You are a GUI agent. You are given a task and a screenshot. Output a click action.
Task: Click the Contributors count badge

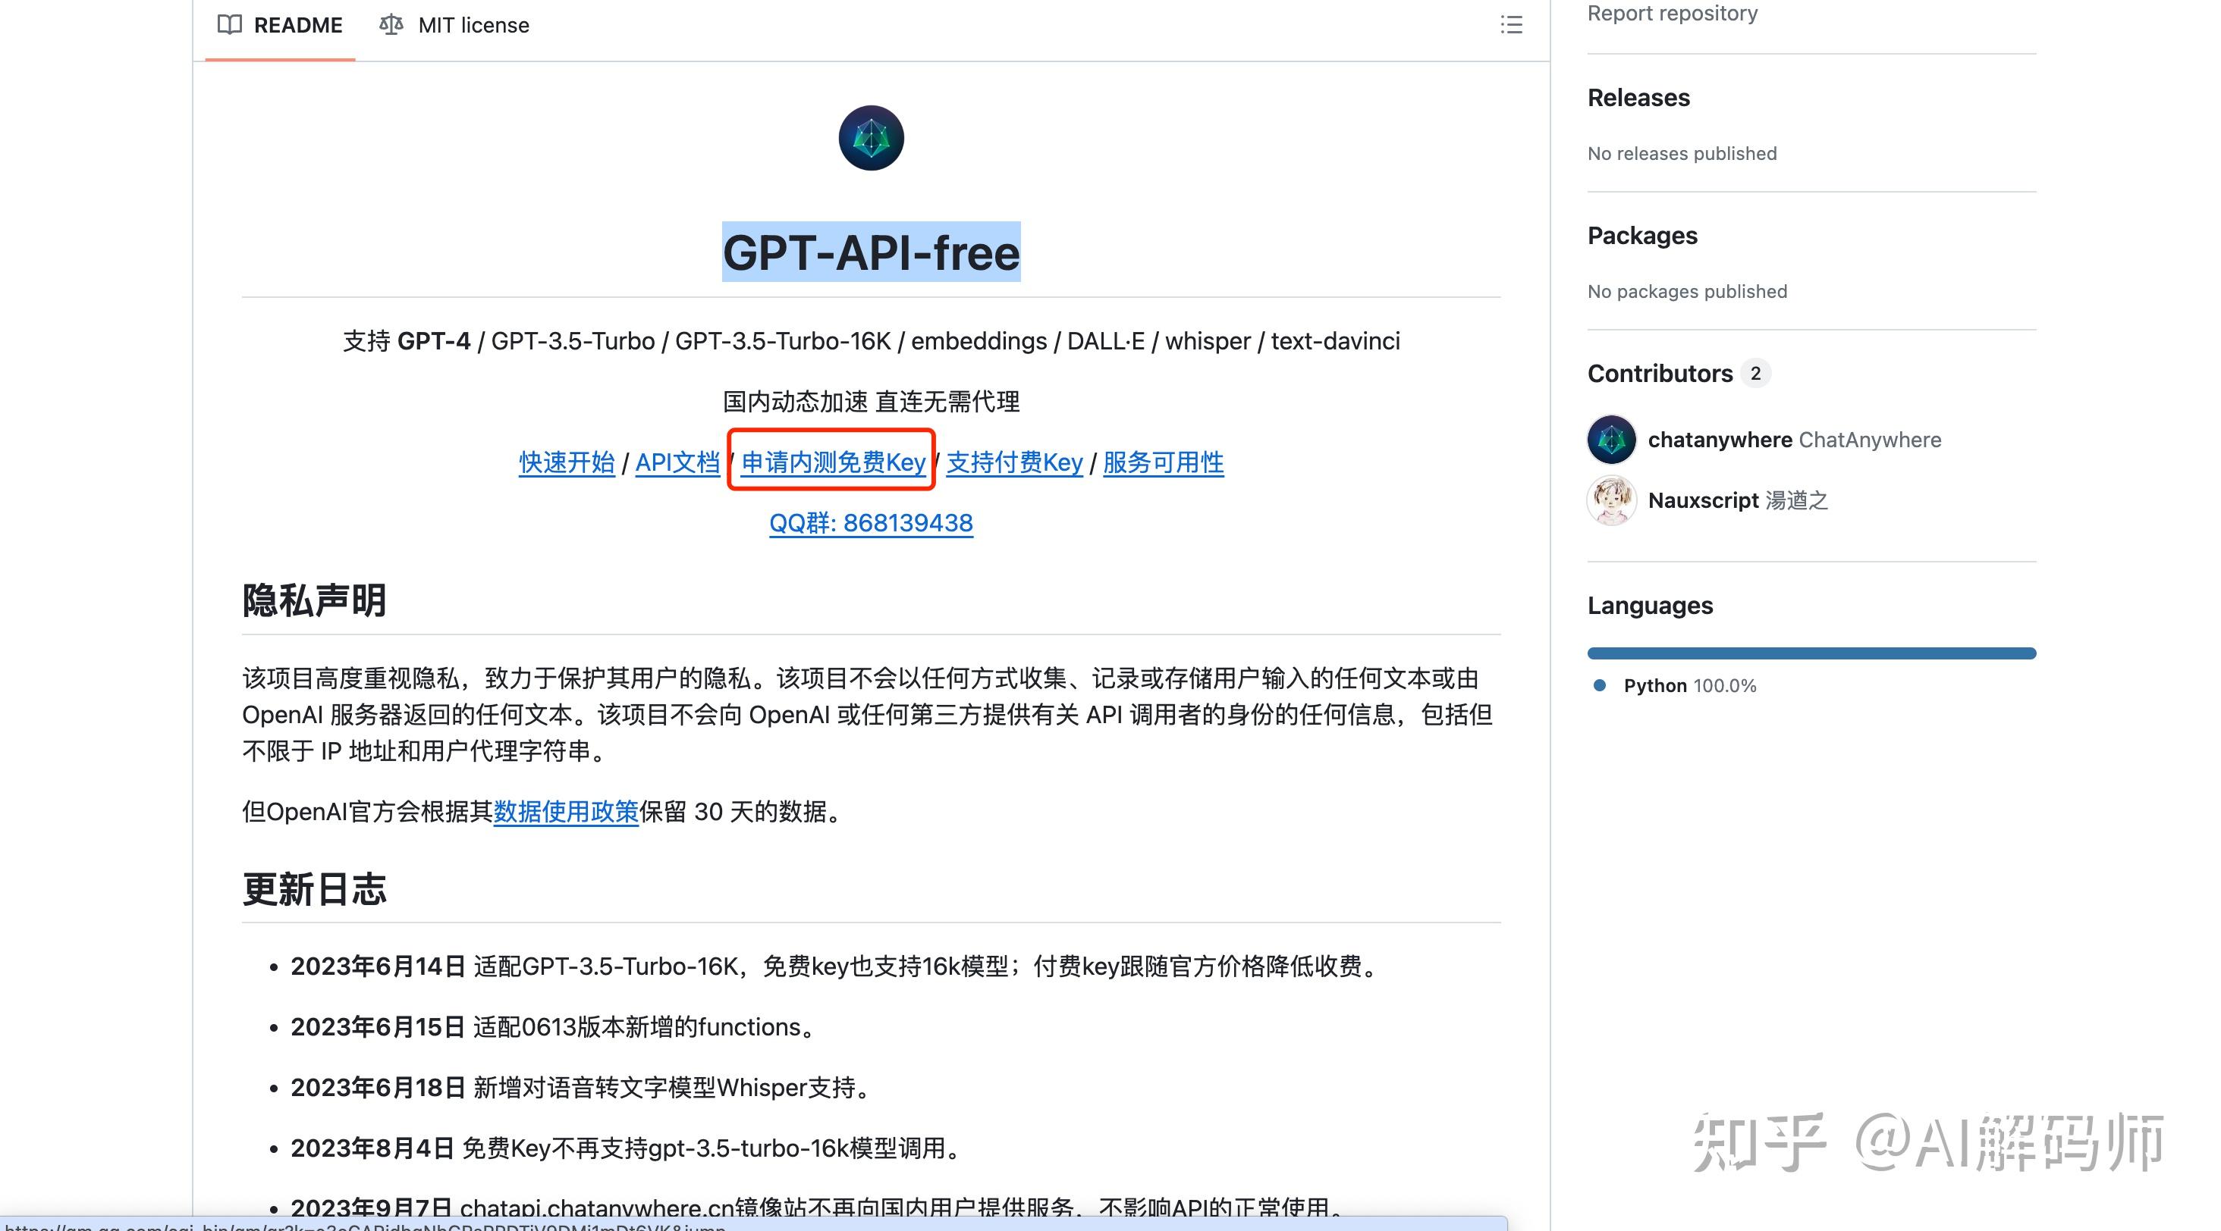pos(1757,373)
